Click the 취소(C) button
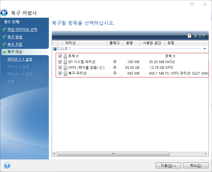 pyautogui.click(x=196, y=165)
